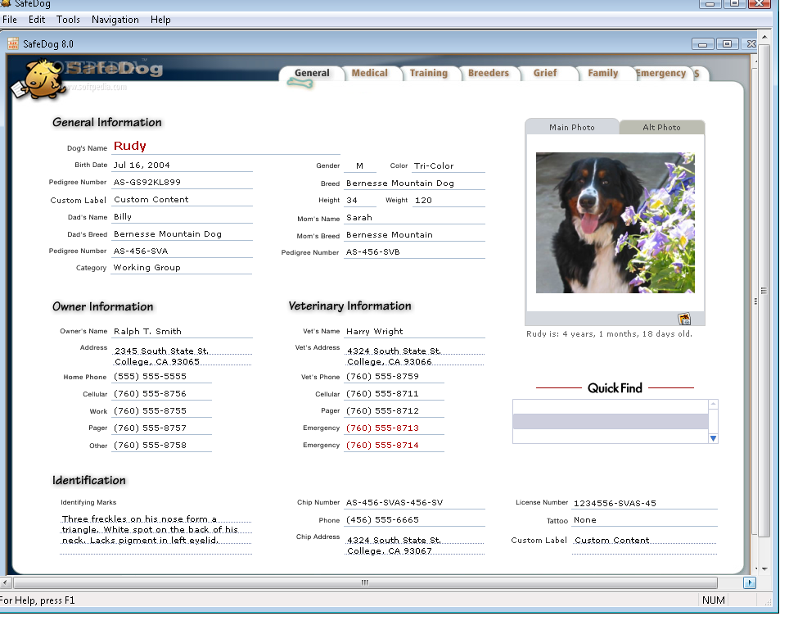Click the Breed field
This screenshot has width=789, height=625.
pos(415,183)
